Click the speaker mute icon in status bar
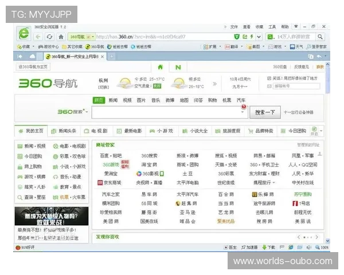The width and height of the screenshot is (344, 275). tap(309, 247)
